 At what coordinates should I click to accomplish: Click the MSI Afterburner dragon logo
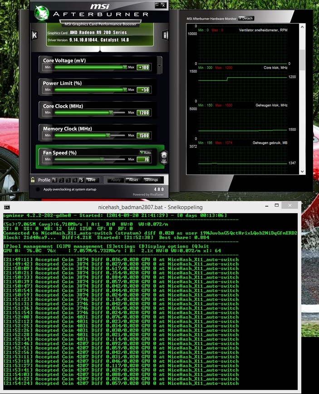click(41, 13)
